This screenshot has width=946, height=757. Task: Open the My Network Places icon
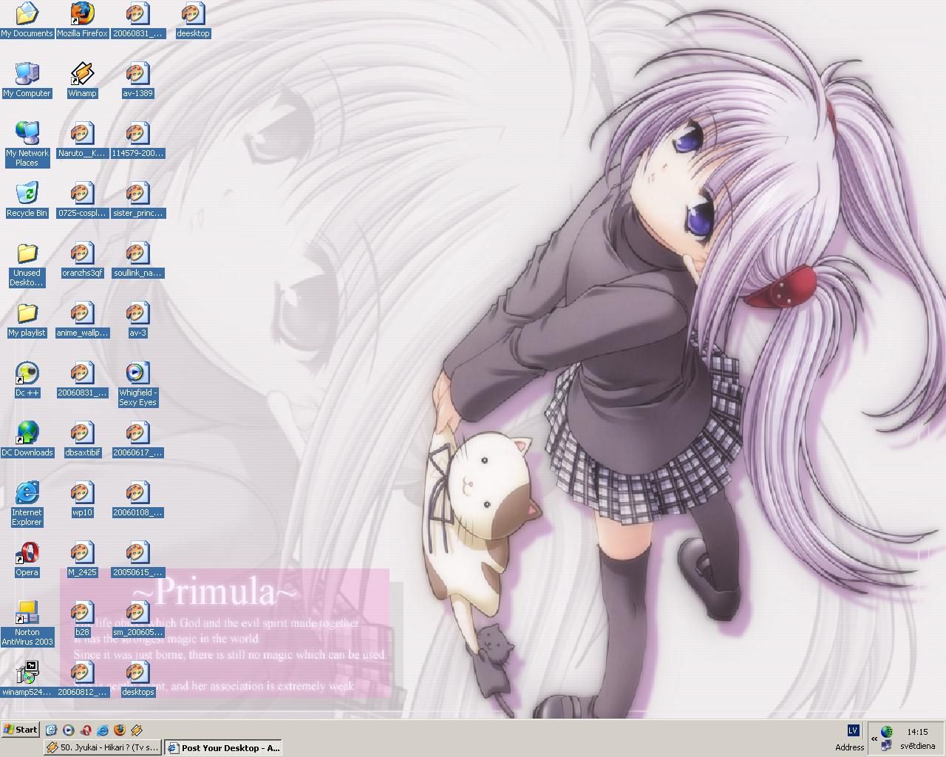(27, 144)
